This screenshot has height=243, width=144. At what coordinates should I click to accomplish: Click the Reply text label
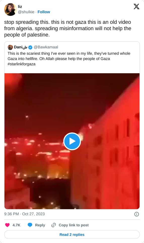tap(40, 225)
